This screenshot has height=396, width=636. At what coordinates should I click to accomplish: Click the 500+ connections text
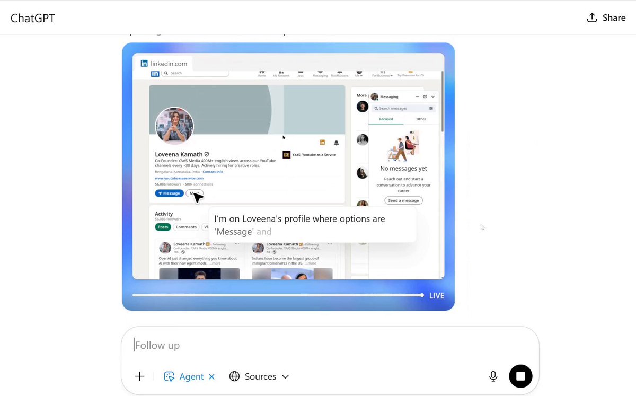click(x=200, y=184)
